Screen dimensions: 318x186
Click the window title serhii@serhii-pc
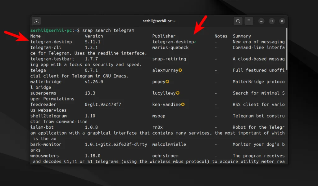[x=159, y=21]
